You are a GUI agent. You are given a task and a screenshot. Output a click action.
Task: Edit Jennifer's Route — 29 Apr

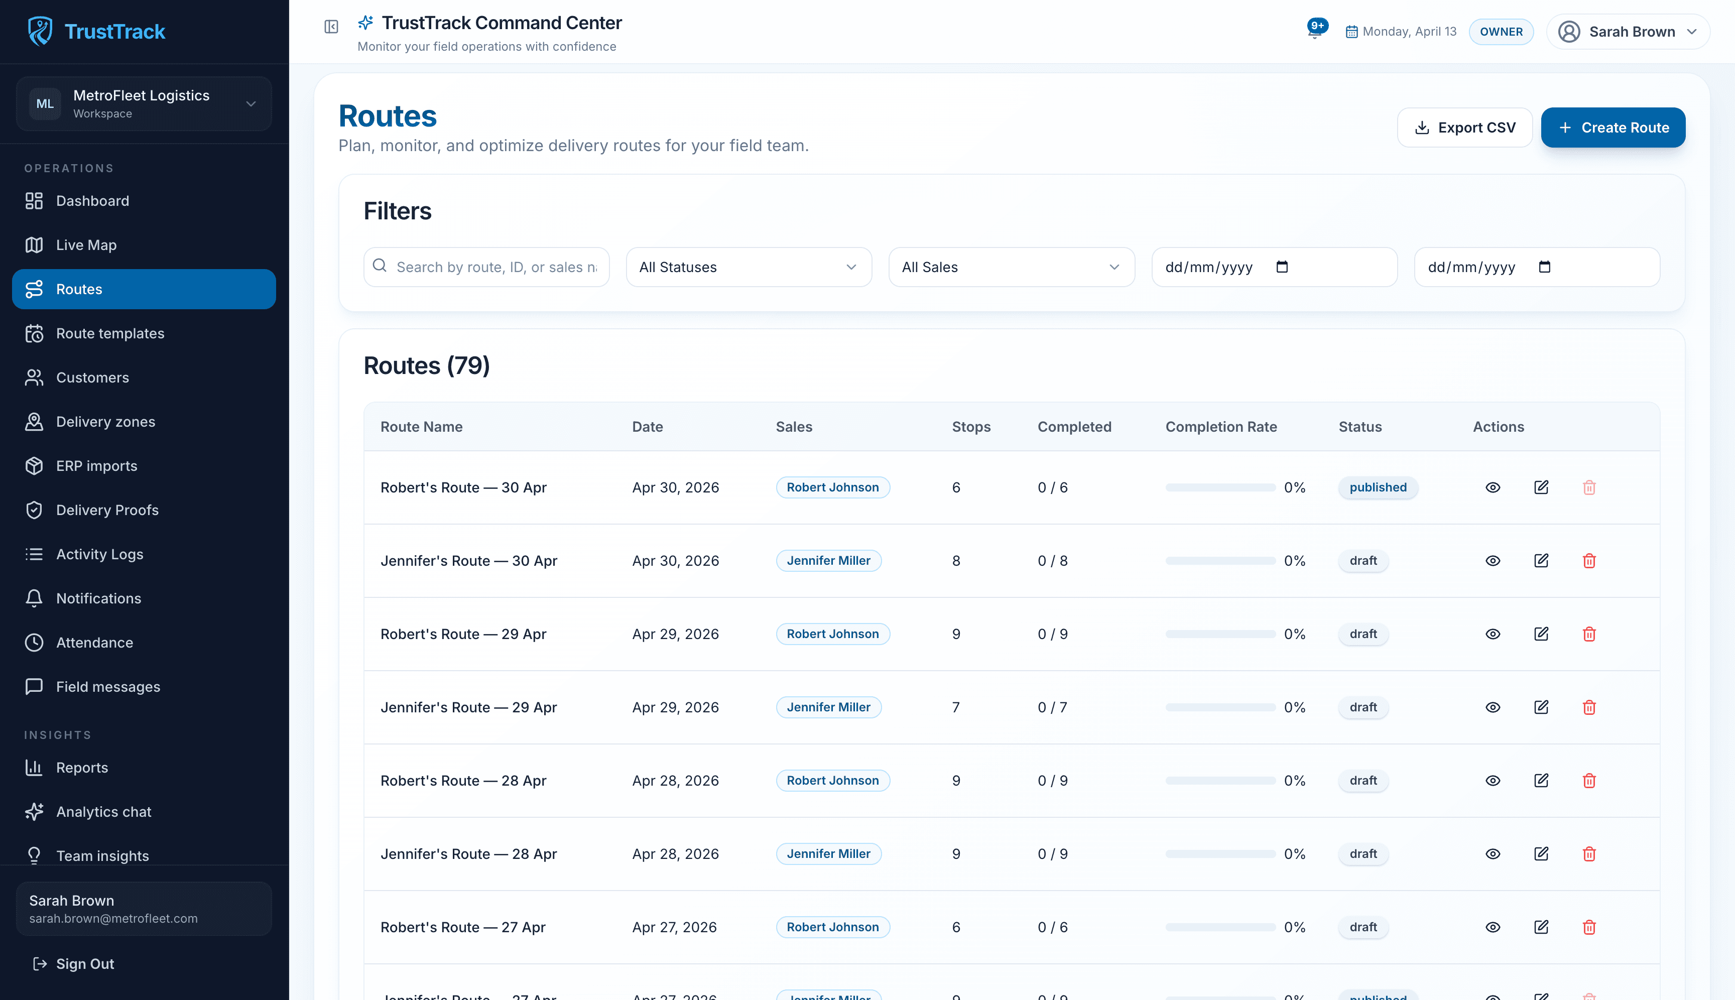click(x=1541, y=707)
